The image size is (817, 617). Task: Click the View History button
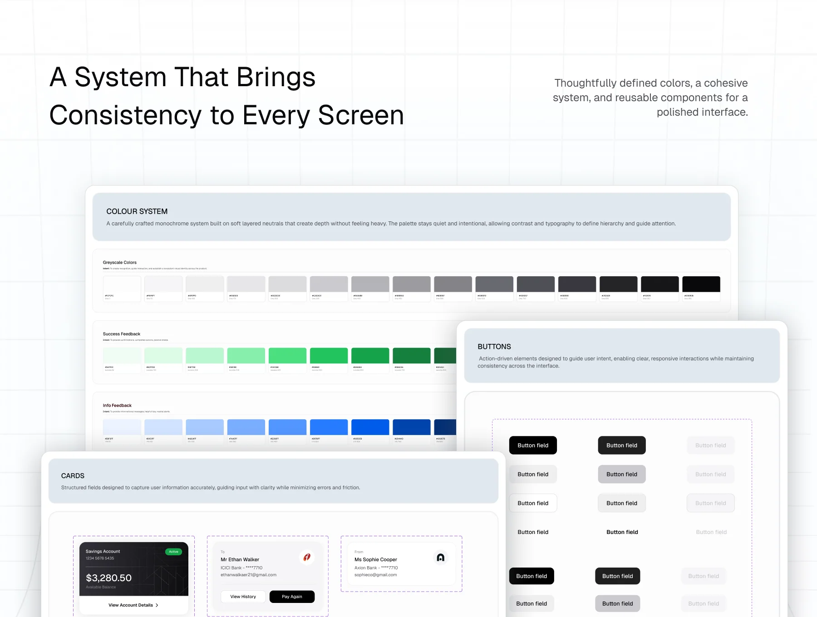(x=243, y=597)
